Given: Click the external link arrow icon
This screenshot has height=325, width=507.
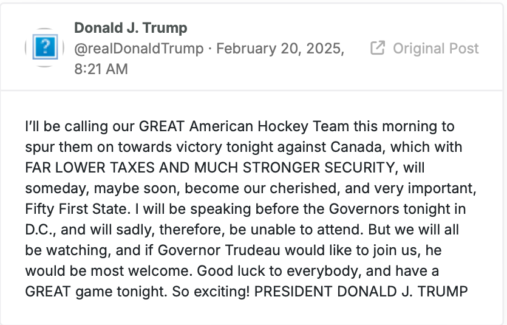Looking at the screenshot, I should tap(377, 48).
